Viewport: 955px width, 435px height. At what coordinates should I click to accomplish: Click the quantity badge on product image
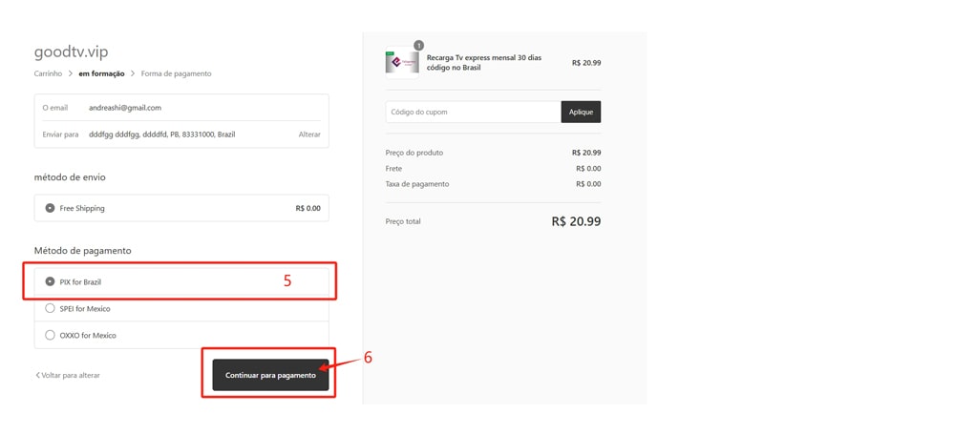pos(418,46)
